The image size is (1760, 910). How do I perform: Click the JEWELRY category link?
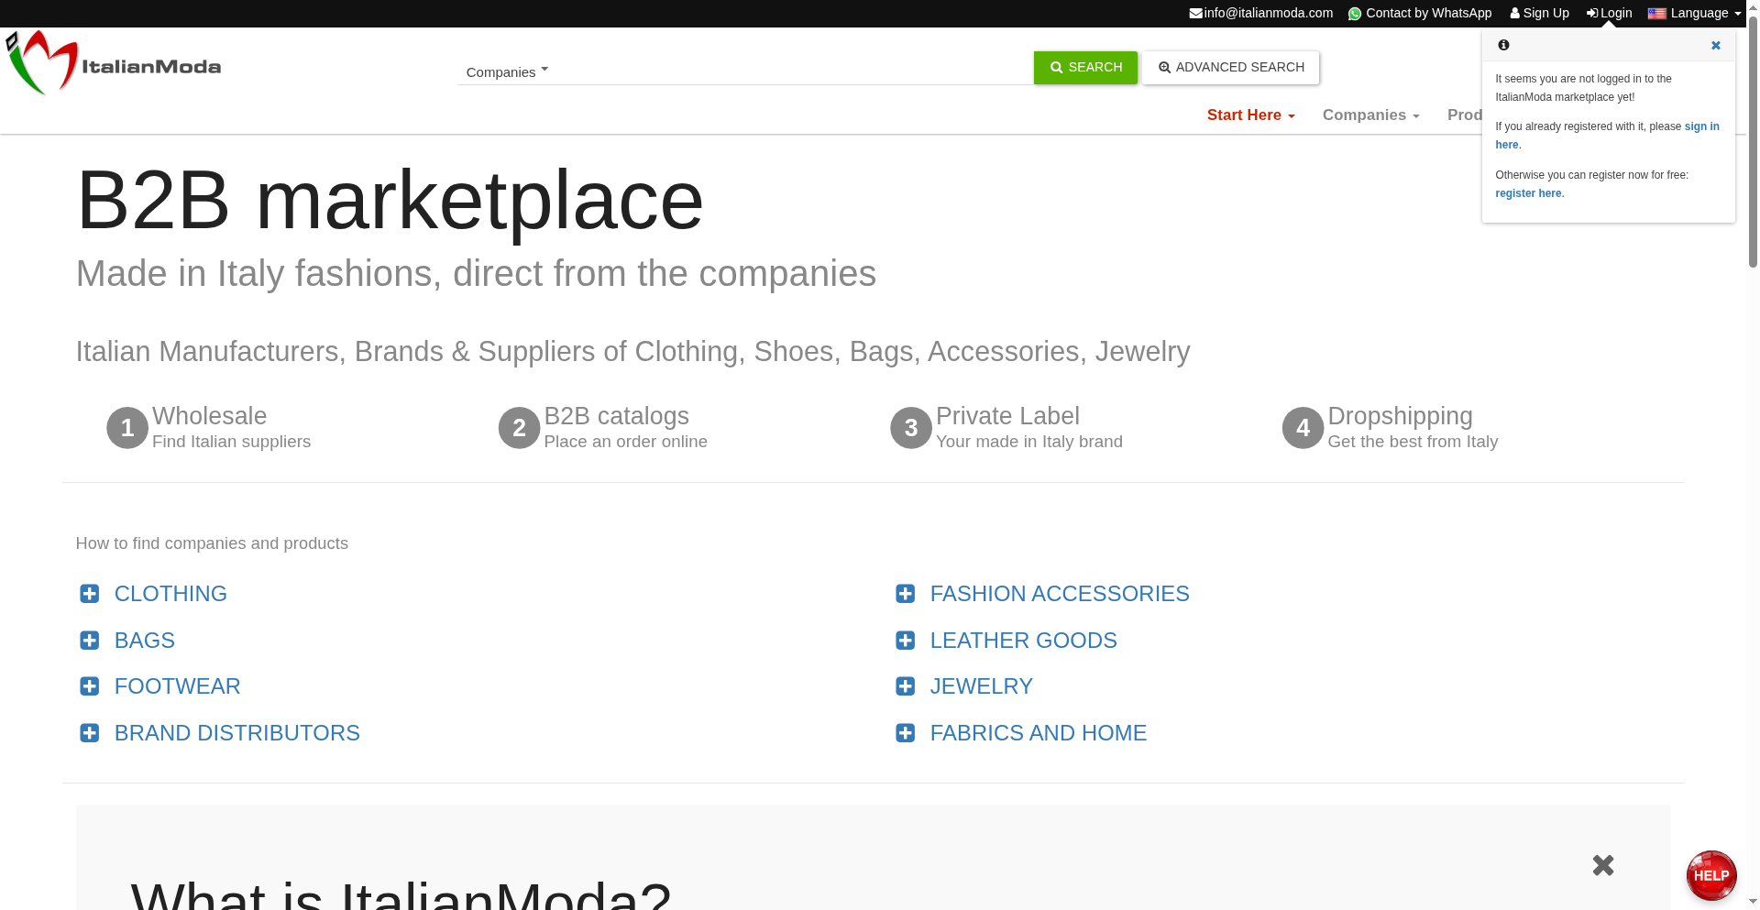click(982, 686)
